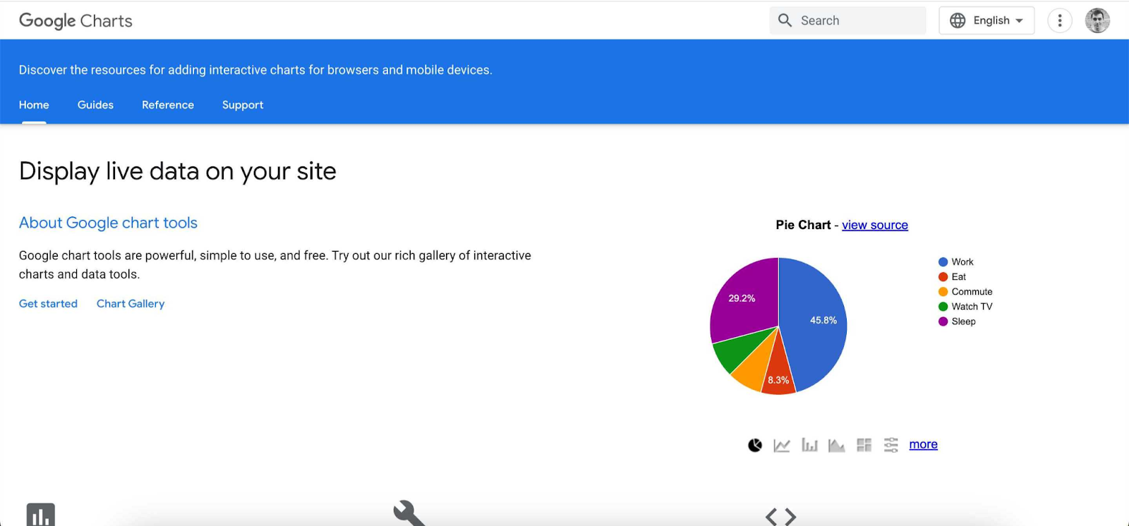Switch to the Guides tab
Image resolution: width=1129 pixels, height=526 pixels.
pos(95,104)
